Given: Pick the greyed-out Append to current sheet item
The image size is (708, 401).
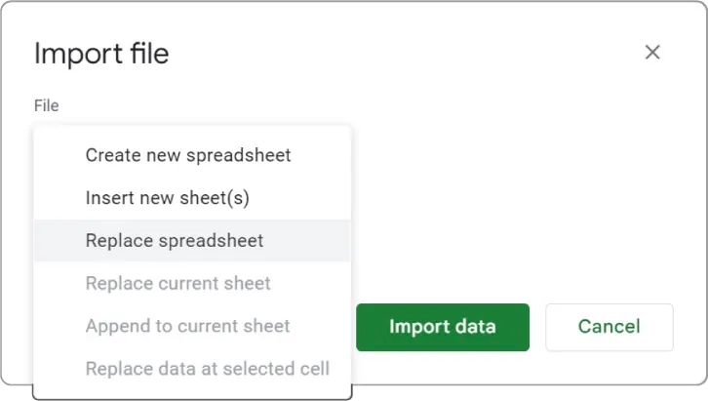Looking at the screenshot, I should [188, 327].
